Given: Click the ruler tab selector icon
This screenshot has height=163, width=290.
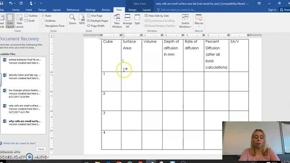Looking at the screenshot, I should pos(52,35).
